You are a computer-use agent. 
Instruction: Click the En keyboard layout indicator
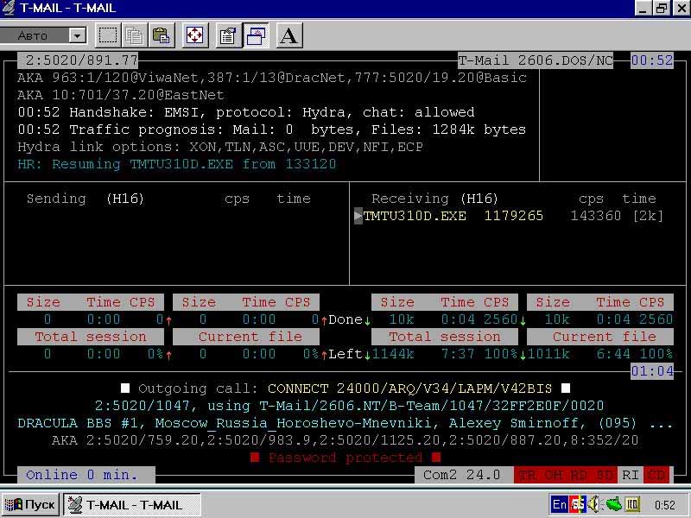point(559,504)
